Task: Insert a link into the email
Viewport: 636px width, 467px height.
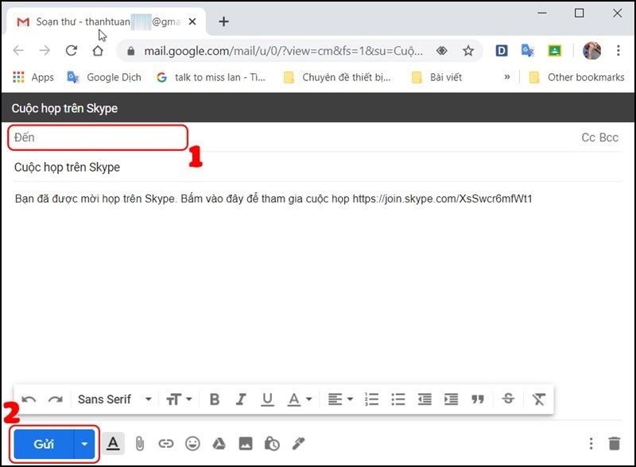Action: point(166,444)
